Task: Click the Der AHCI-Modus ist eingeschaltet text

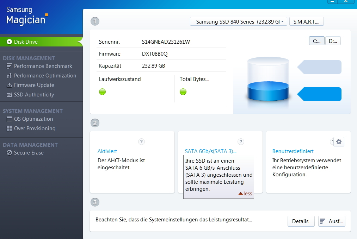Action: (121, 164)
